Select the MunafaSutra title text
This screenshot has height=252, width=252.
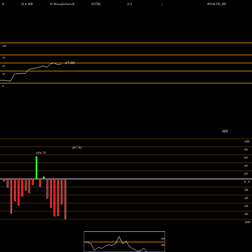(x=62, y=4)
